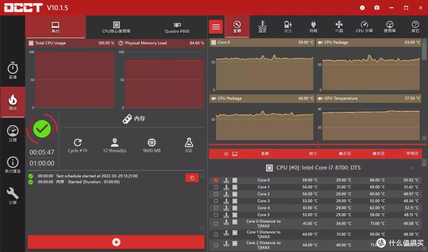This screenshot has height=252, width=428.
Task: Click the camera screenshot icon in title bar
Action: 377,8
